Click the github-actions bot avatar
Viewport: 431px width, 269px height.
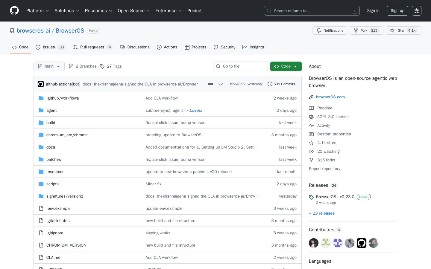click(40, 84)
